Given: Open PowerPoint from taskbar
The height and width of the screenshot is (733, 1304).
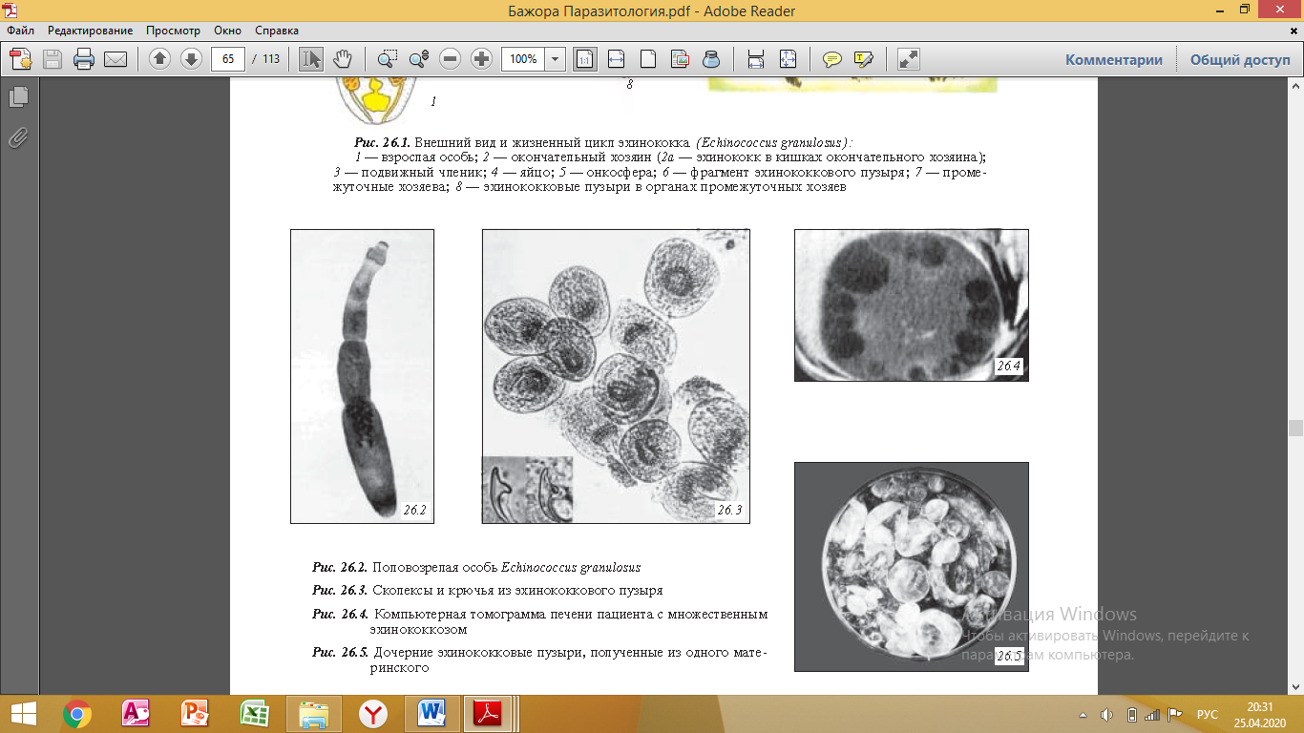Looking at the screenshot, I should (195, 713).
